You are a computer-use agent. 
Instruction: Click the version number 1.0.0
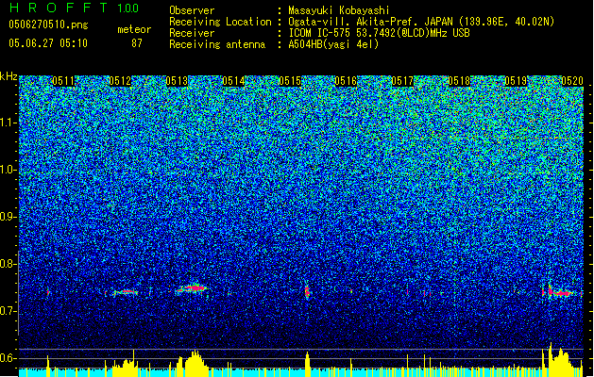pos(127,8)
